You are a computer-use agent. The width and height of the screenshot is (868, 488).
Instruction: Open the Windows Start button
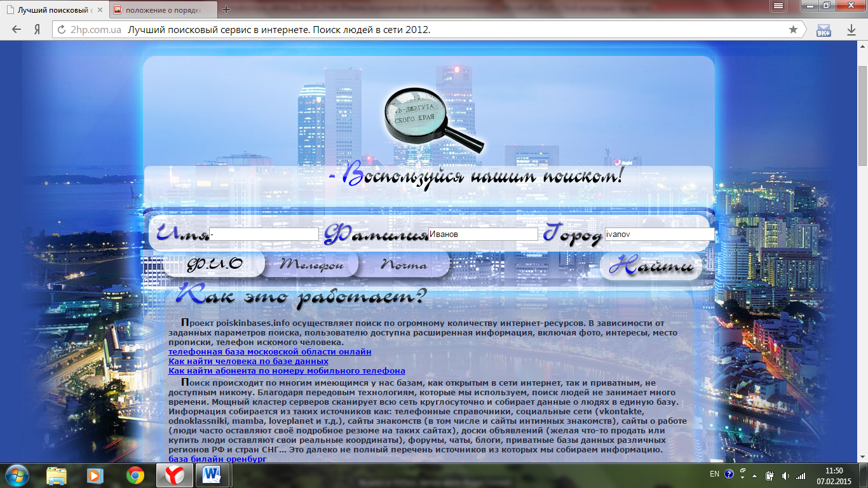pyautogui.click(x=17, y=475)
